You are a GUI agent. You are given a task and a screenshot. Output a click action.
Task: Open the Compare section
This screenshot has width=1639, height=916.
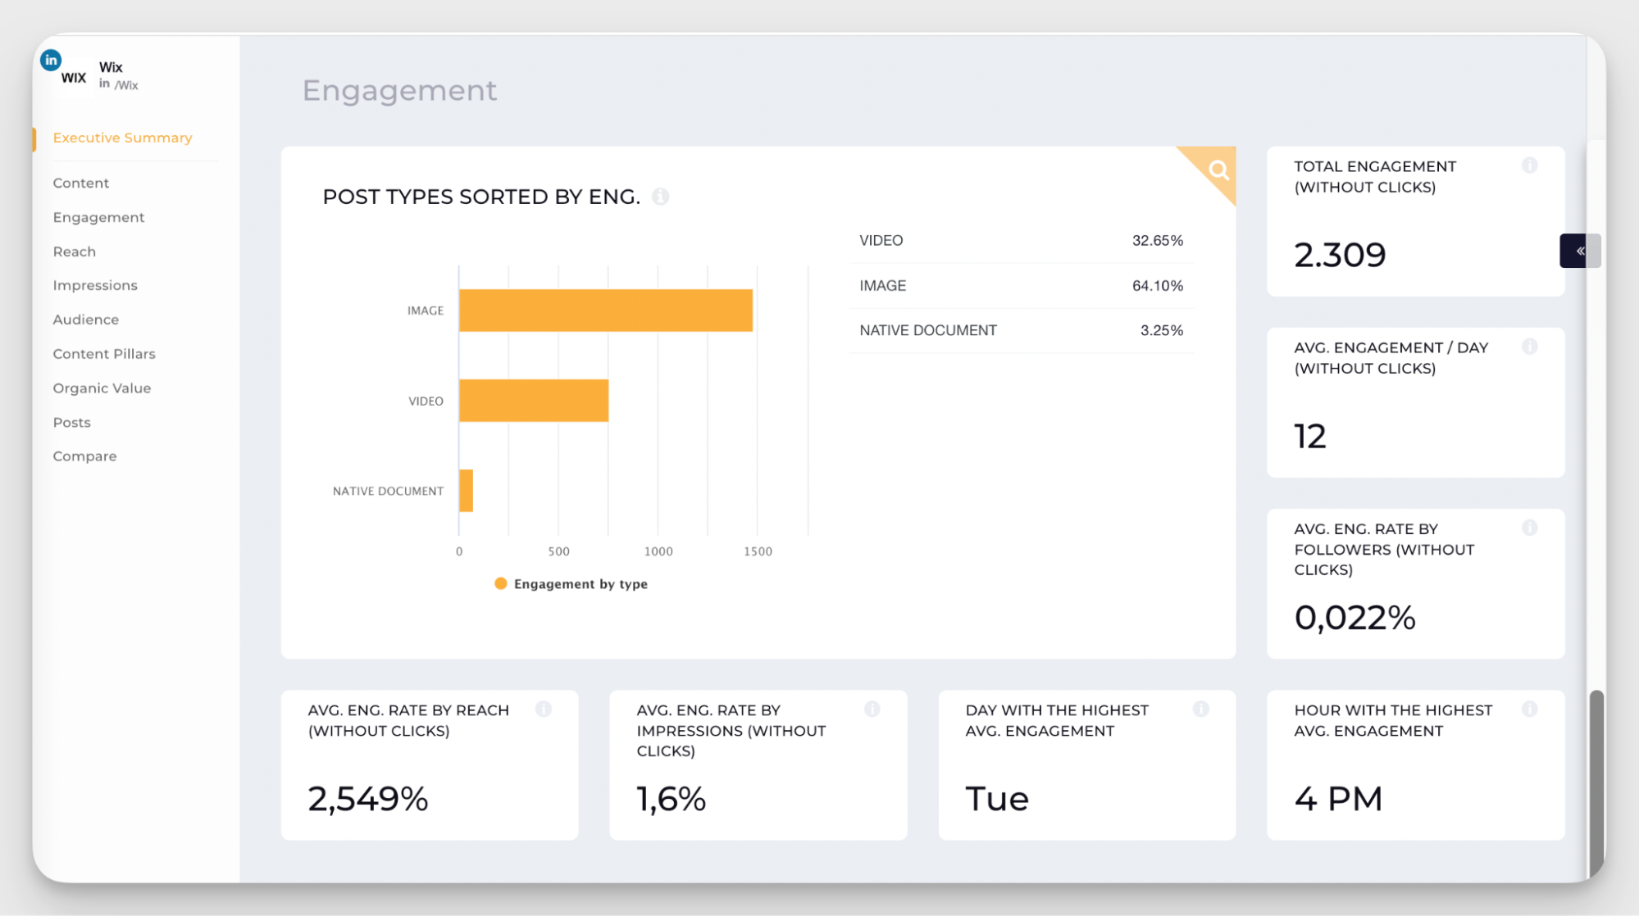click(84, 456)
